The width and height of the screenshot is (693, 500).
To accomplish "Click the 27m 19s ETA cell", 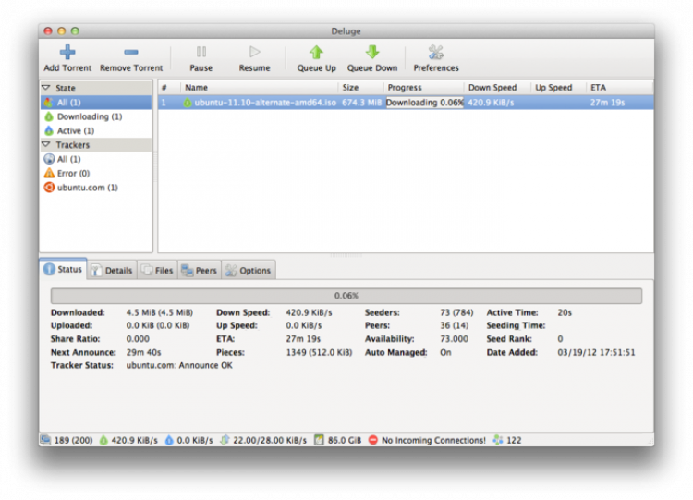I will pyautogui.click(x=607, y=102).
